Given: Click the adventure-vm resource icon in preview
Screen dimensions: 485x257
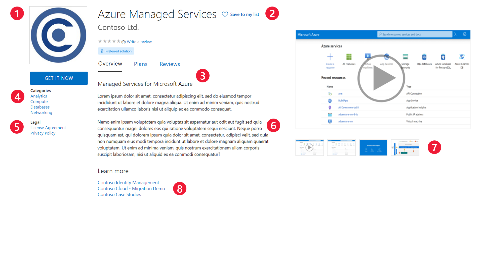Looking at the screenshot, I should point(330,122).
